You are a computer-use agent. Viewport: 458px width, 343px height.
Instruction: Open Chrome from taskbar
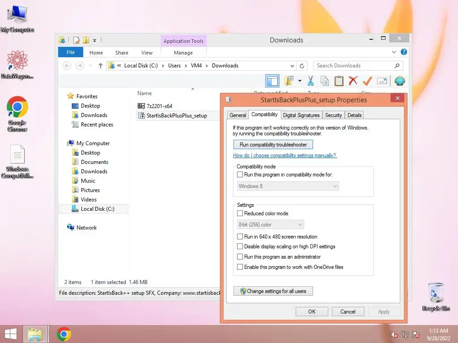pos(64,334)
